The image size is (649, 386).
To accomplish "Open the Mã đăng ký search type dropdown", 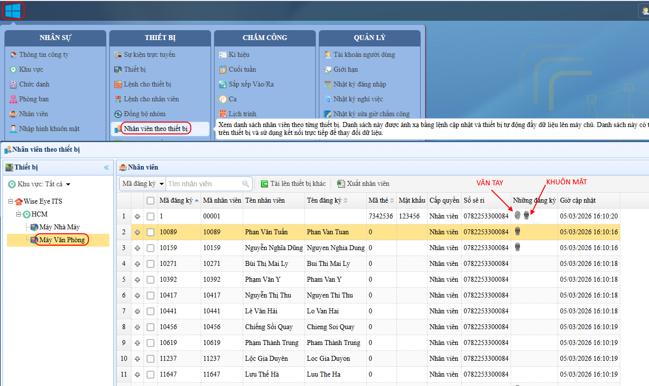I will pos(143,184).
